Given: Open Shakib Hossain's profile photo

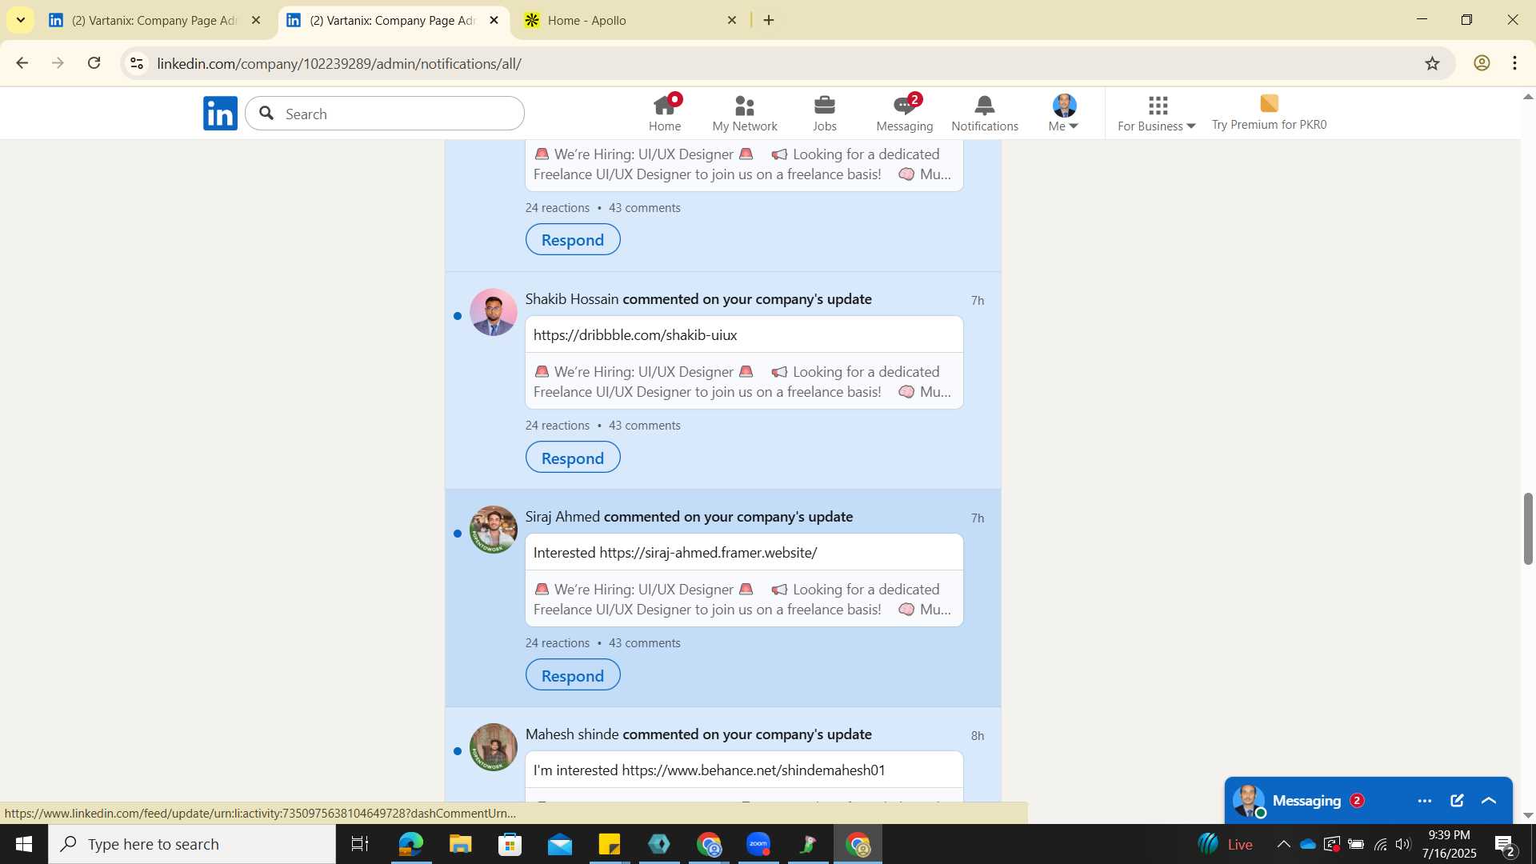Looking at the screenshot, I should pyautogui.click(x=493, y=312).
